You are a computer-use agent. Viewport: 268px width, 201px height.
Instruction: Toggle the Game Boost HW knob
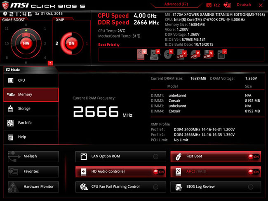(x=26, y=43)
